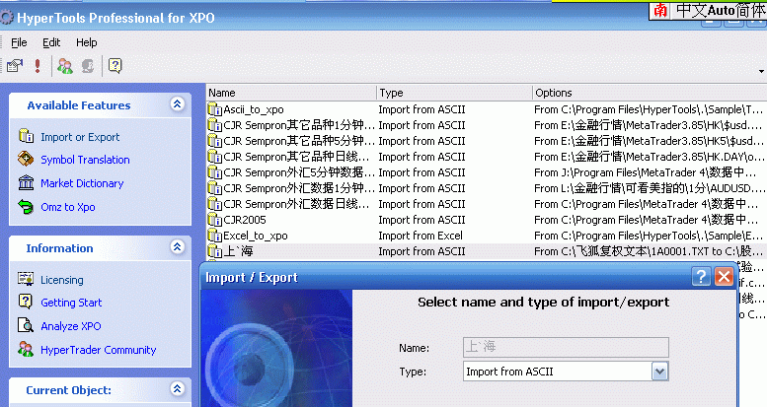Click the red 南 input method icon
The width and height of the screenshot is (767, 407).
pyautogui.click(x=660, y=10)
